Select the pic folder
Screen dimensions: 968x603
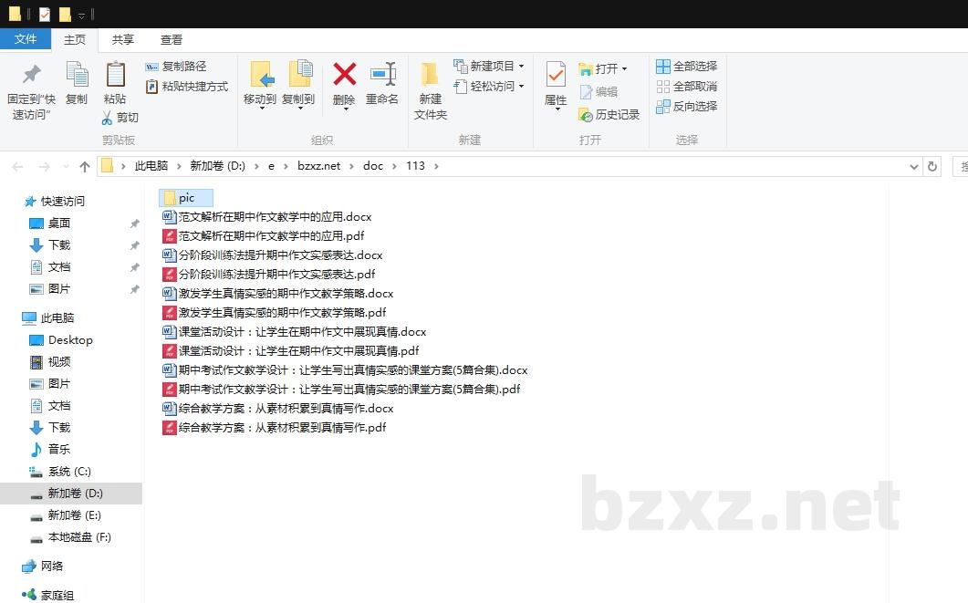[x=186, y=198]
